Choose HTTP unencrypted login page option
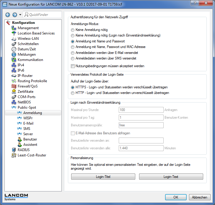 pyautogui.click(x=73, y=93)
